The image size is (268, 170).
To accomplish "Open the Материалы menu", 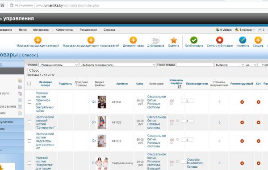I will point(41,30).
